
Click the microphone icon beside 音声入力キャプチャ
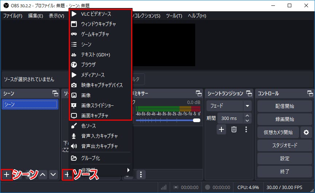click(x=74, y=136)
